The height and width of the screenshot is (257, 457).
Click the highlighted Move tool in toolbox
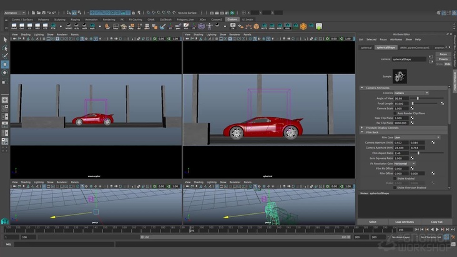tap(5, 64)
